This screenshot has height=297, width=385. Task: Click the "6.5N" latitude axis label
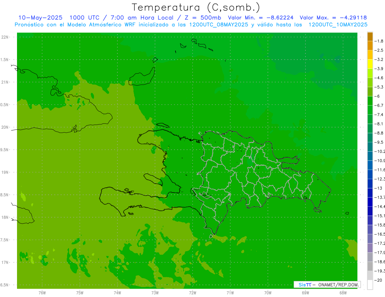(4, 285)
